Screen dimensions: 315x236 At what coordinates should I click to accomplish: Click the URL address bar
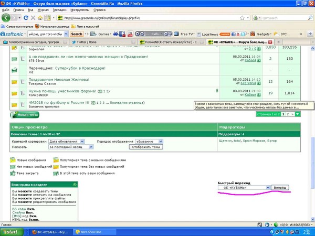pyautogui.click(x=149, y=18)
